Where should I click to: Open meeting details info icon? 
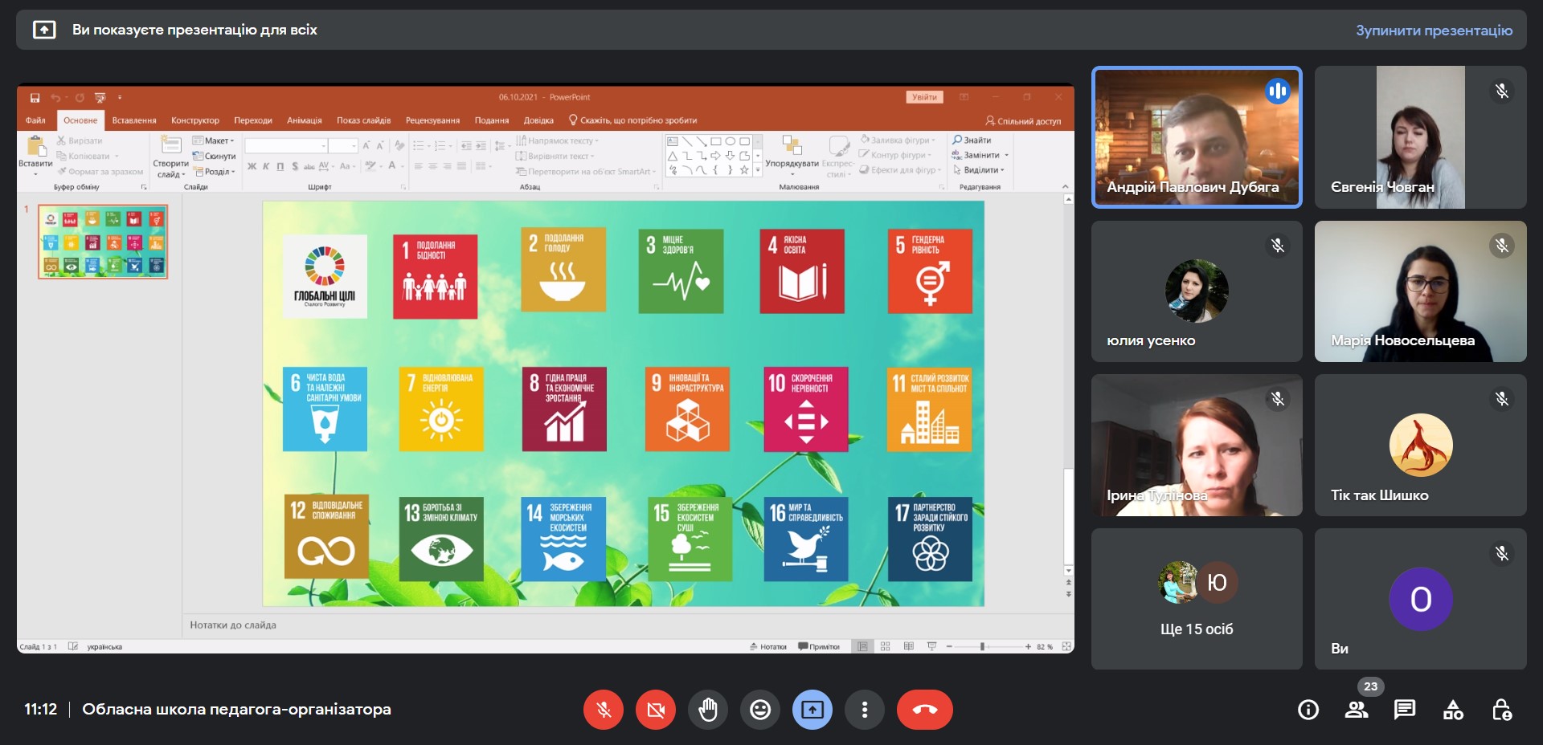tap(1308, 710)
